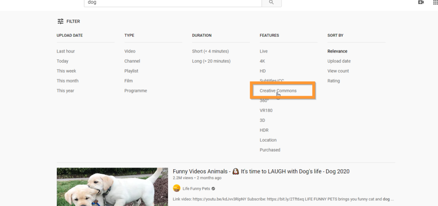Enable the VR180 feature filter
This screenshot has width=438, height=206.
[x=266, y=111]
